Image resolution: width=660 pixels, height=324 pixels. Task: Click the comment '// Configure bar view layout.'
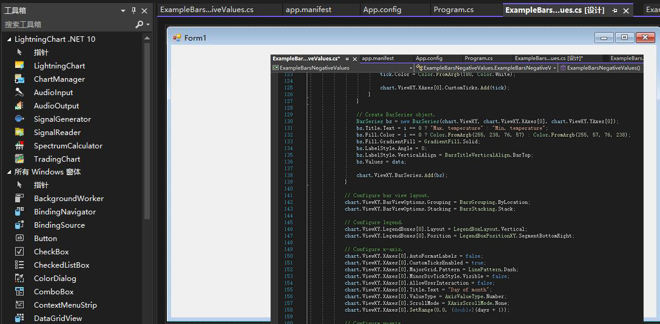[x=387, y=196]
